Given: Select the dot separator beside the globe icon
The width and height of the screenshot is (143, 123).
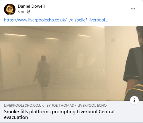Looking at the screenshot, I should click(x=25, y=12).
